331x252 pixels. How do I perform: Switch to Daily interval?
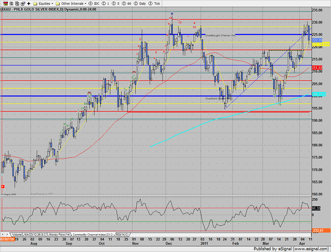click(x=140, y=4)
